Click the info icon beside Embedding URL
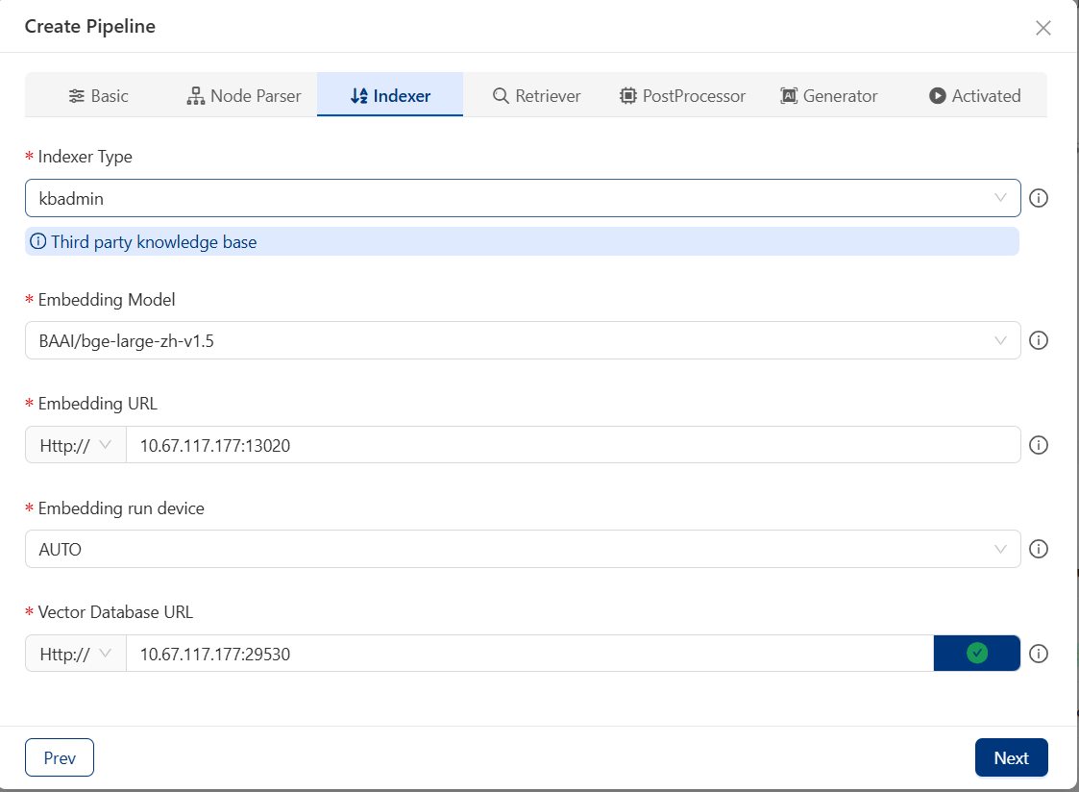The width and height of the screenshot is (1079, 792). pyautogui.click(x=1038, y=445)
